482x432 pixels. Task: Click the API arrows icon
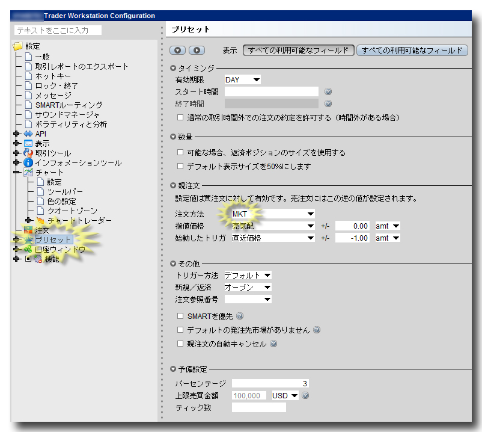click(x=28, y=134)
